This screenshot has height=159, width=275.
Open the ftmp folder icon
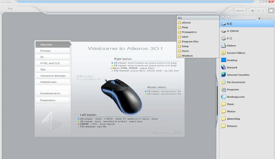(179, 27)
